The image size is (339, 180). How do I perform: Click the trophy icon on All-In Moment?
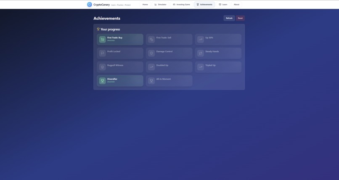pos(151,81)
